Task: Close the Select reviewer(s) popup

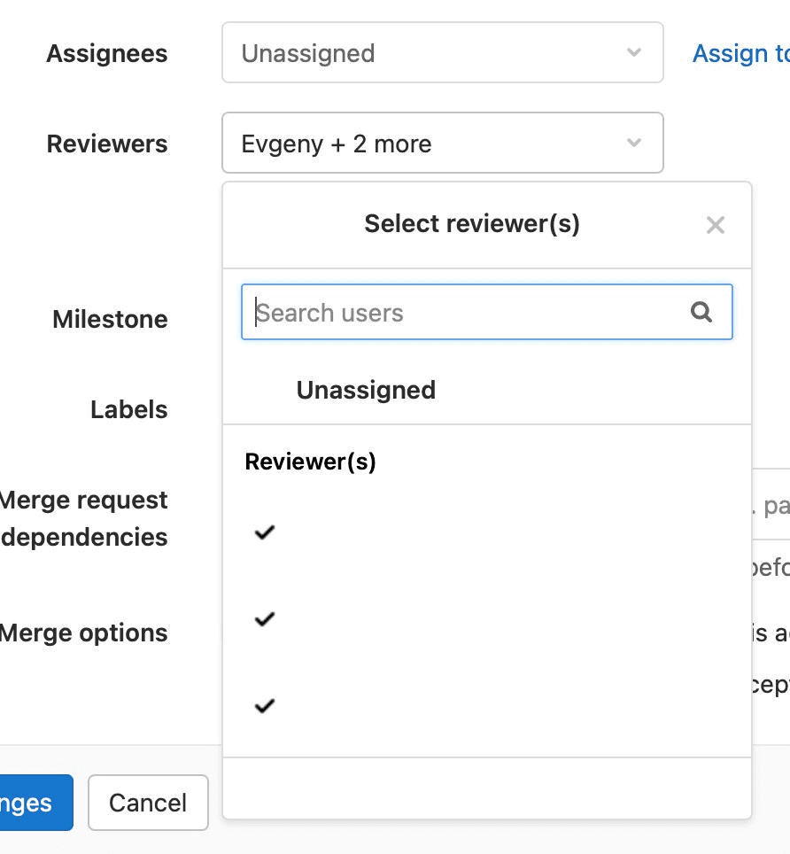Action: (x=715, y=226)
